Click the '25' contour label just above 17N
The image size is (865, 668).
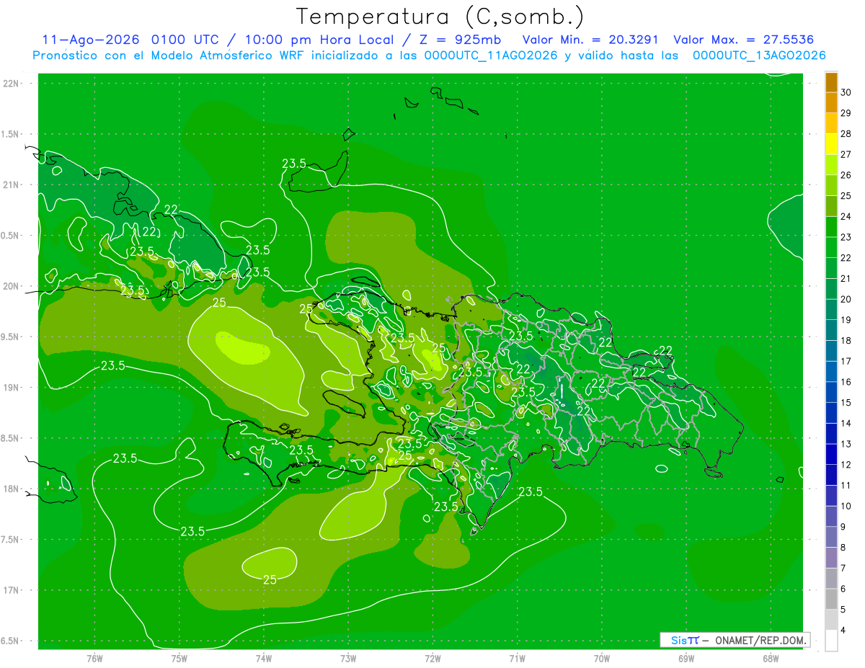pos(270,579)
